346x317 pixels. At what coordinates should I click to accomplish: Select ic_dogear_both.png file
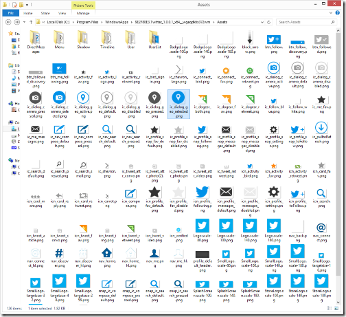pos(203,104)
